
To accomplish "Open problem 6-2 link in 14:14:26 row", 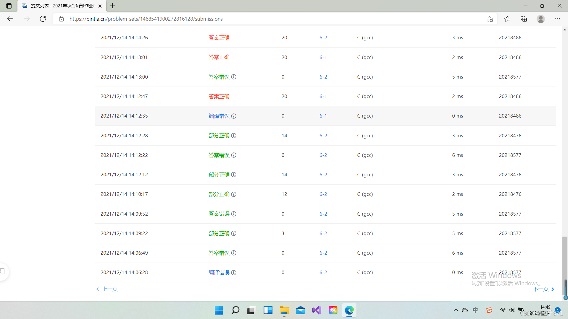I will [323, 38].
